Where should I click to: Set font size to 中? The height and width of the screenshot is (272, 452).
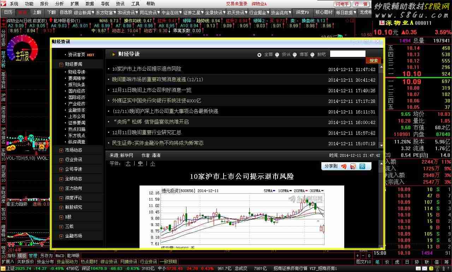click(x=140, y=164)
